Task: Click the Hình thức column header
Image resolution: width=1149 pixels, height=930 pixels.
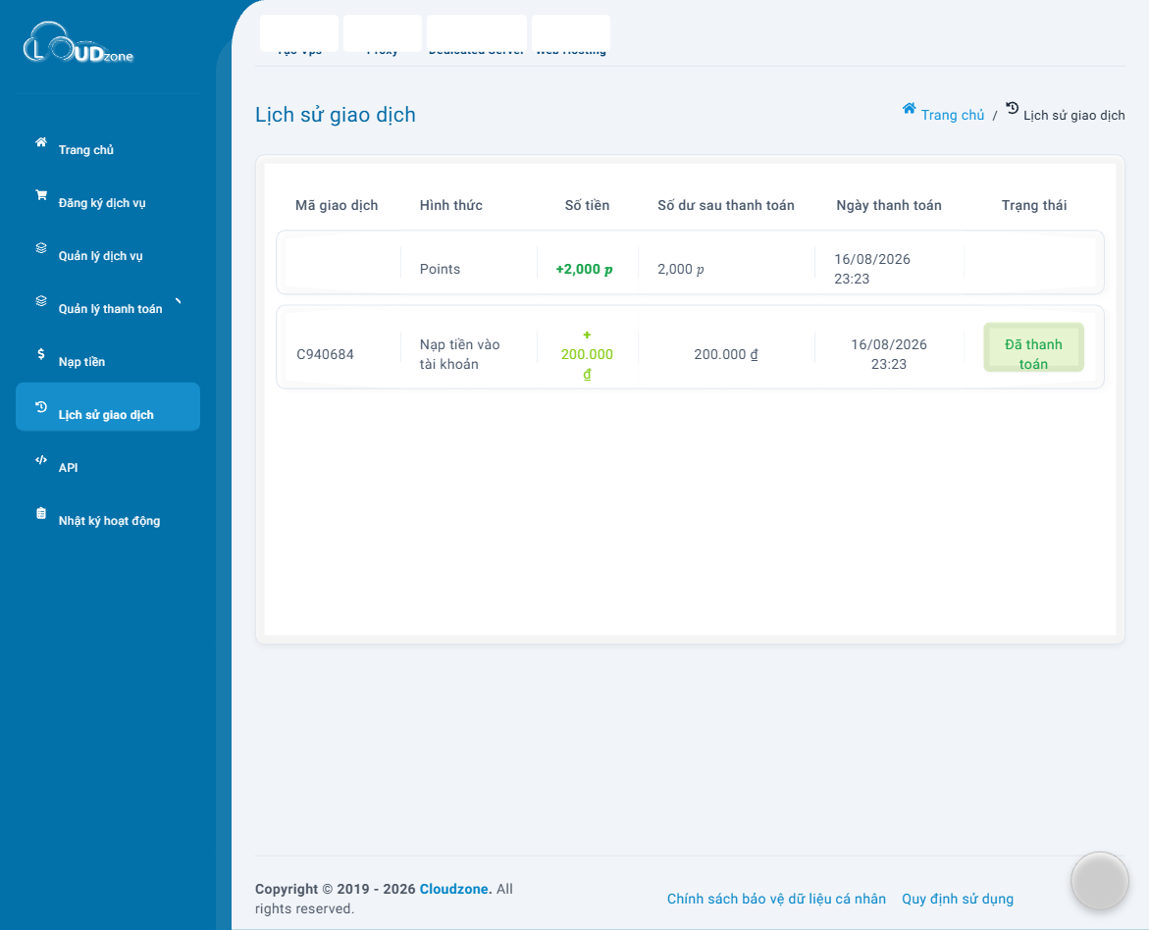Action: pos(450,205)
